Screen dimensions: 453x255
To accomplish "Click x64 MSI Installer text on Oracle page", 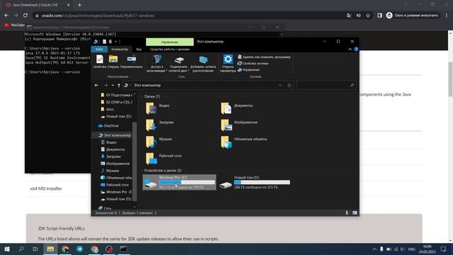I will (x=46, y=188).
